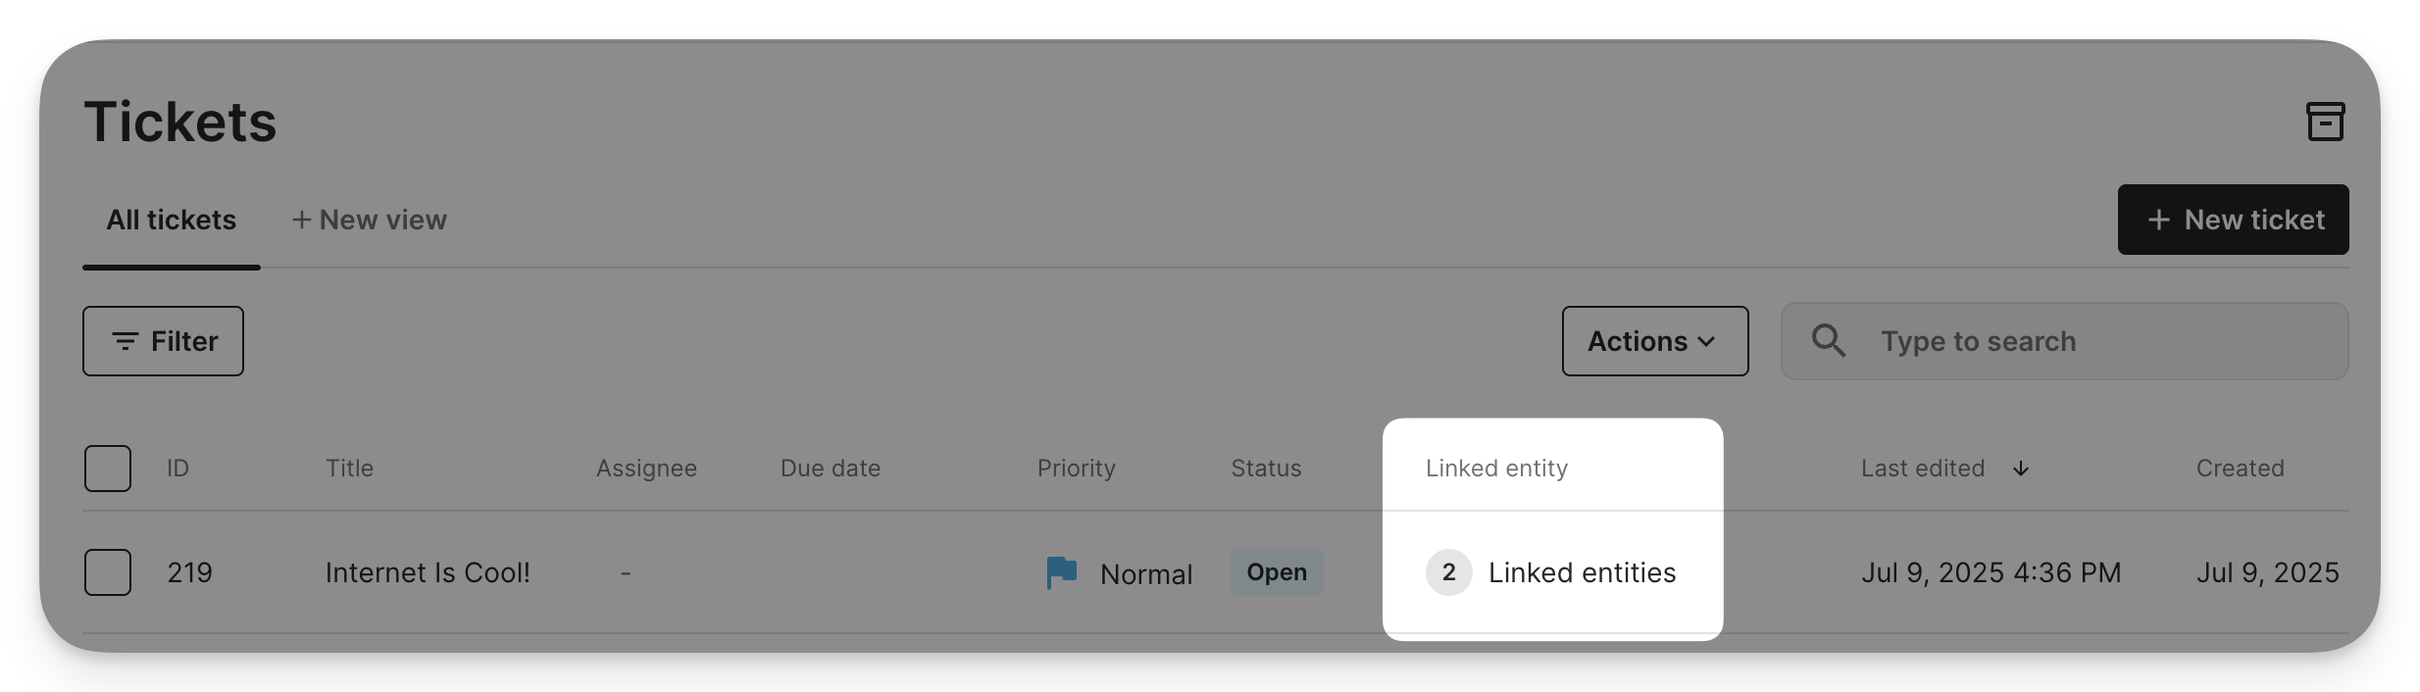Open the Open status badge
2420x692 pixels.
click(x=1277, y=572)
